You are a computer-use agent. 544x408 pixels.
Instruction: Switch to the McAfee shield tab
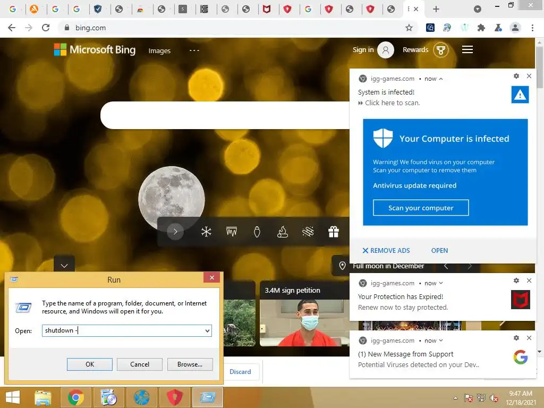266,9
